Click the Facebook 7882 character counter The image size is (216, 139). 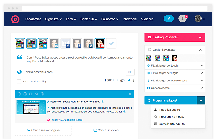click(x=109, y=80)
